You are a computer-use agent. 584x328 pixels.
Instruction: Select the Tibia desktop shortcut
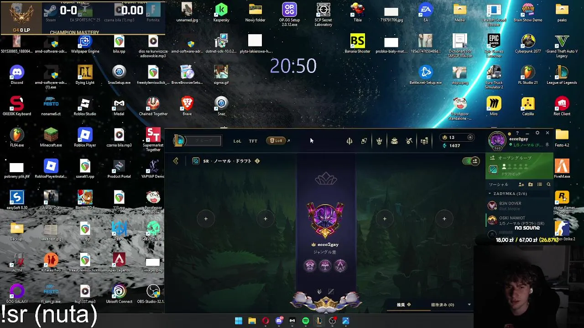coord(357,13)
